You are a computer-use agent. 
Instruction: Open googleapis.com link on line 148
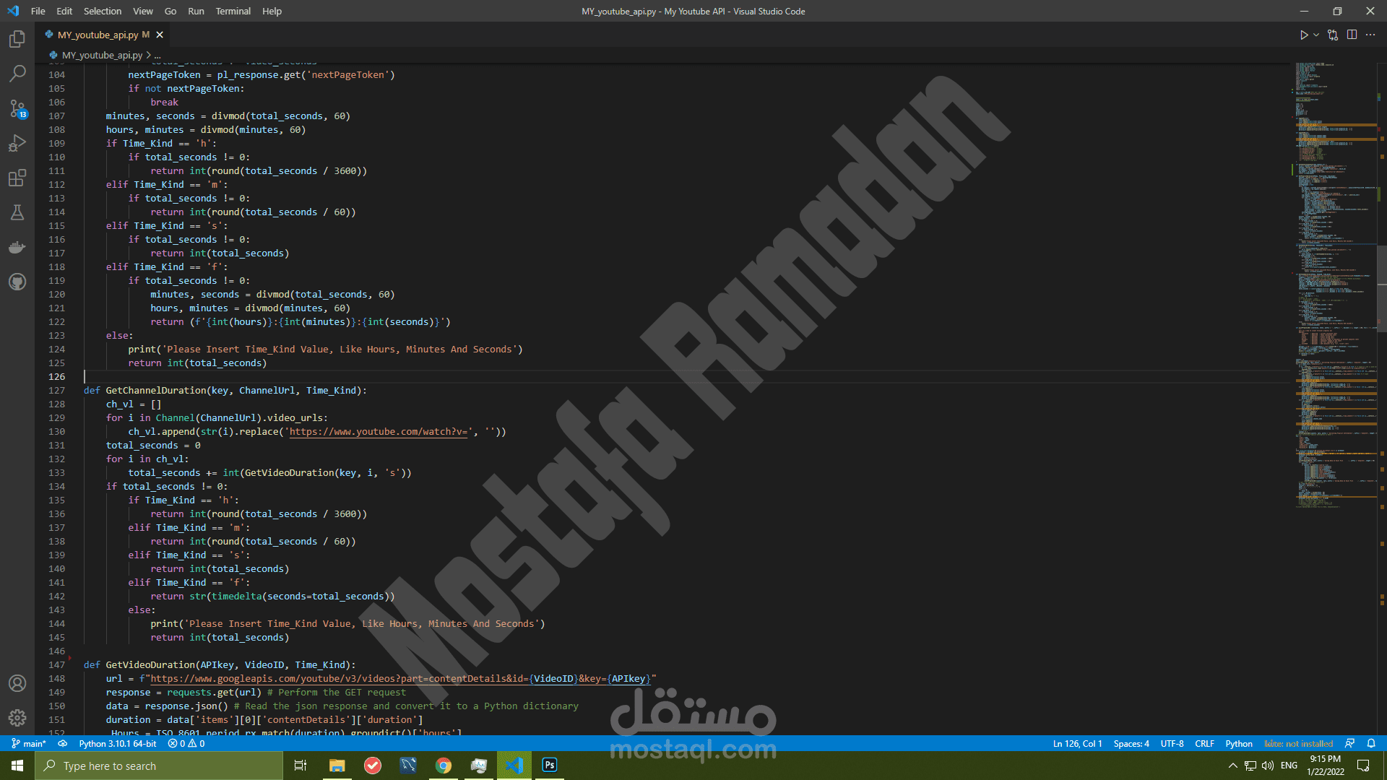[400, 678]
